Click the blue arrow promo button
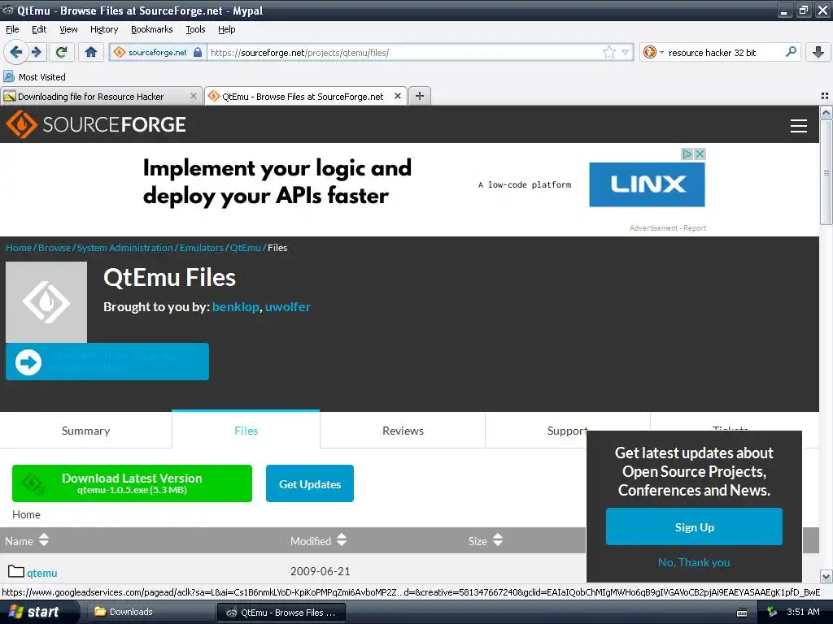The width and height of the screenshot is (833, 624). tap(107, 362)
